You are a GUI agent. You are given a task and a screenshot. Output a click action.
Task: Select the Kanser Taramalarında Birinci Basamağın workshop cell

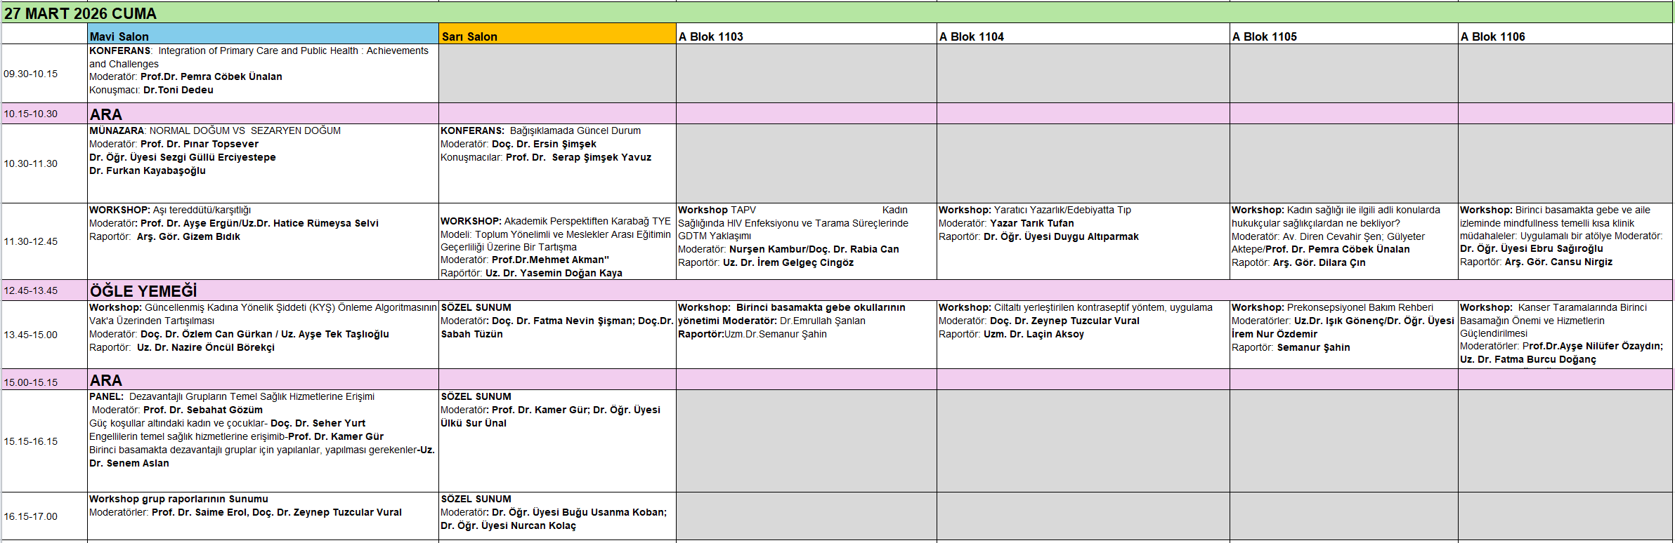tap(1564, 334)
